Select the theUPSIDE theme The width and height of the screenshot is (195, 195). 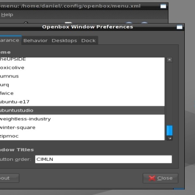pos(82,60)
